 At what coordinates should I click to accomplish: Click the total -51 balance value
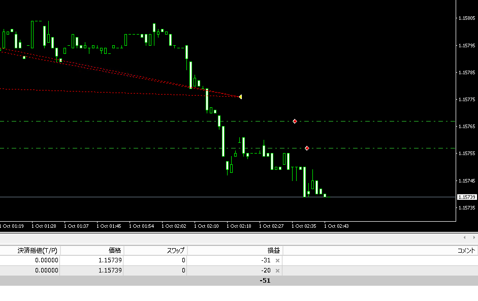click(265, 281)
